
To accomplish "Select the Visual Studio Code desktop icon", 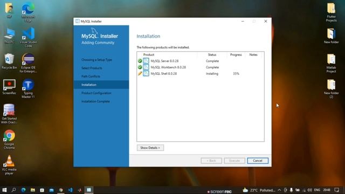I will pos(28,37).
